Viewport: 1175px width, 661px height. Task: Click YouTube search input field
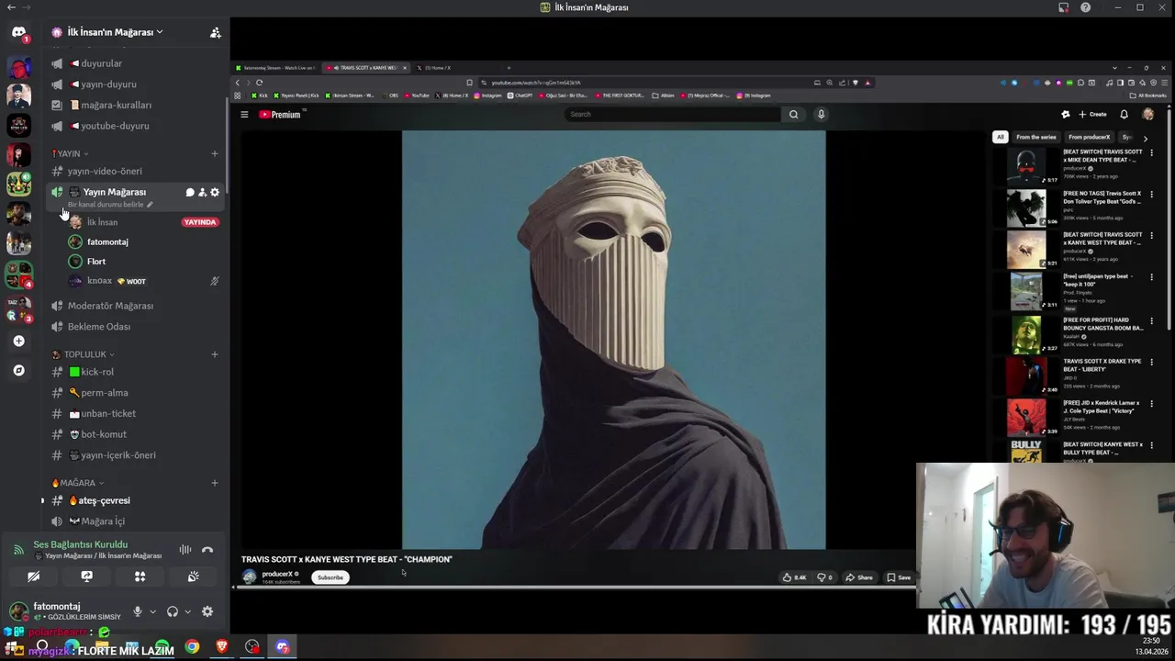pos(673,115)
